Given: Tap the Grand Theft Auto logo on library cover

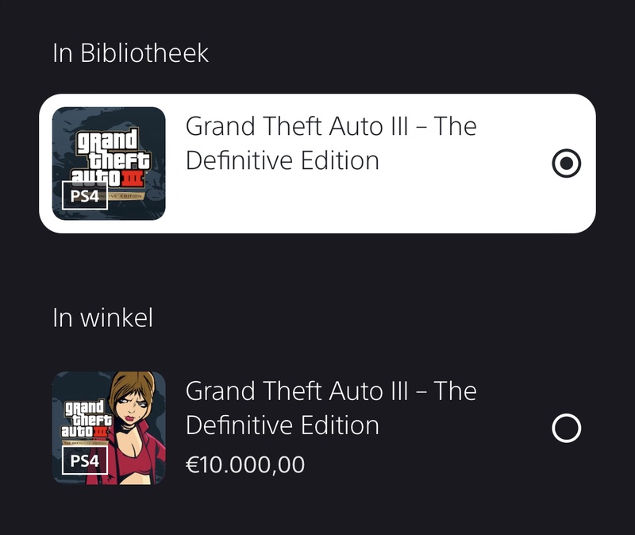Looking at the screenshot, I should [110, 158].
